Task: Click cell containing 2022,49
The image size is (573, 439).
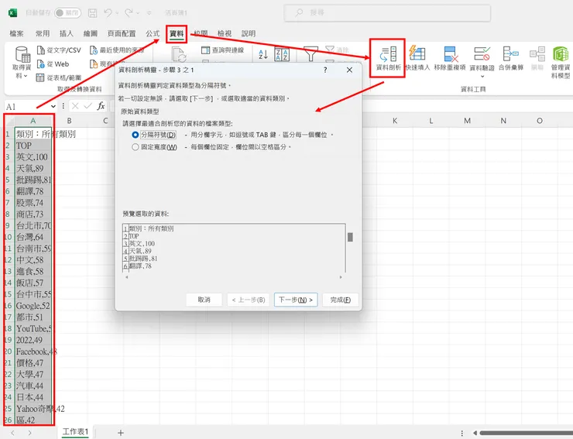Action: [33, 340]
